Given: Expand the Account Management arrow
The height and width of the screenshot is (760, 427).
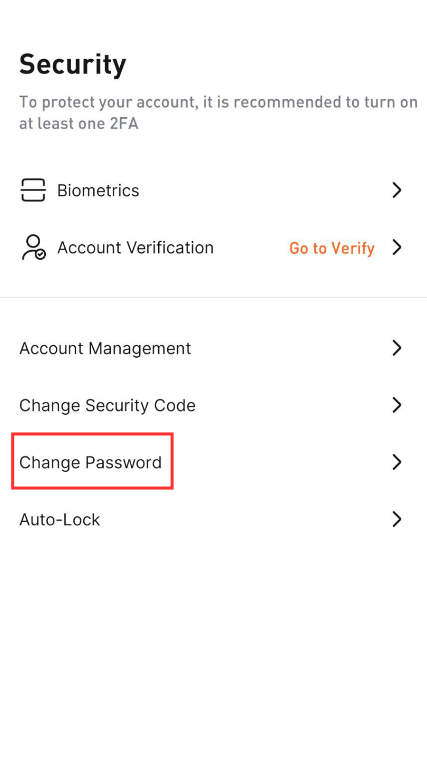Looking at the screenshot, I should [x=397, y=348].
